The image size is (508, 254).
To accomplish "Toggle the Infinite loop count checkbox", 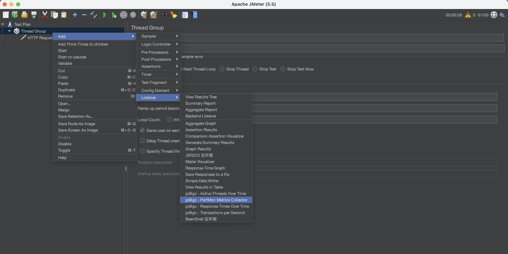I will coord(169,119).
